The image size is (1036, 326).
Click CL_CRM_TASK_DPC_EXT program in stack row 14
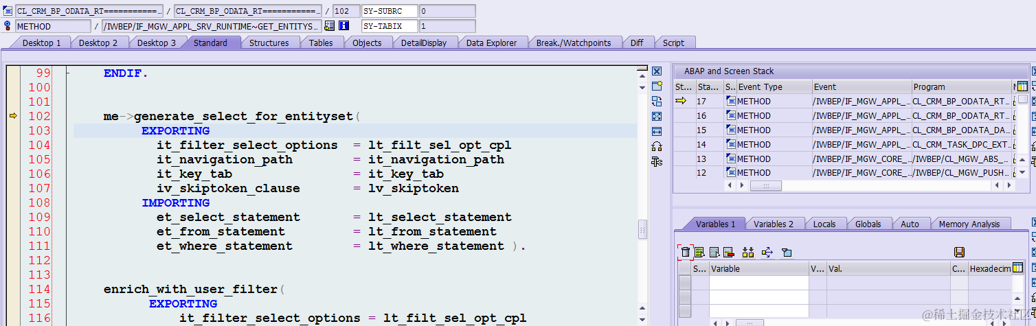[962, 144]
